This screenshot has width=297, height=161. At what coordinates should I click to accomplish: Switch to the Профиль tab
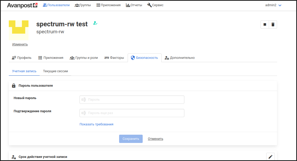coord(21,58)
